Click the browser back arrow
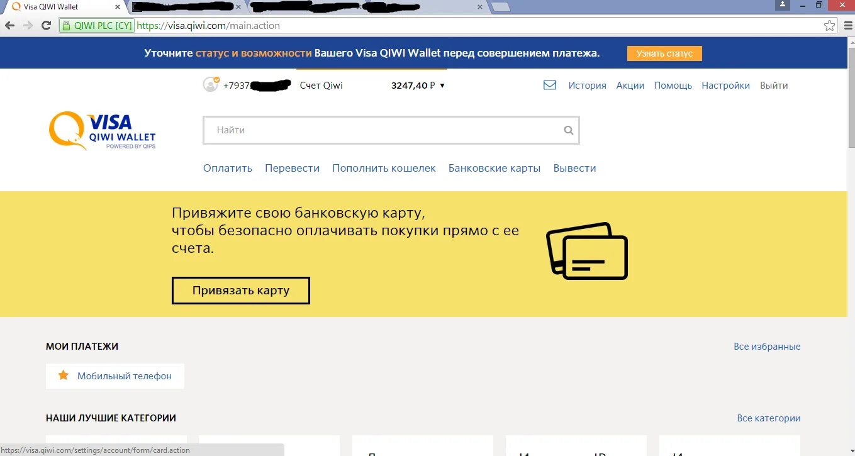Screen dimensions: 855x456 point(9,26)
